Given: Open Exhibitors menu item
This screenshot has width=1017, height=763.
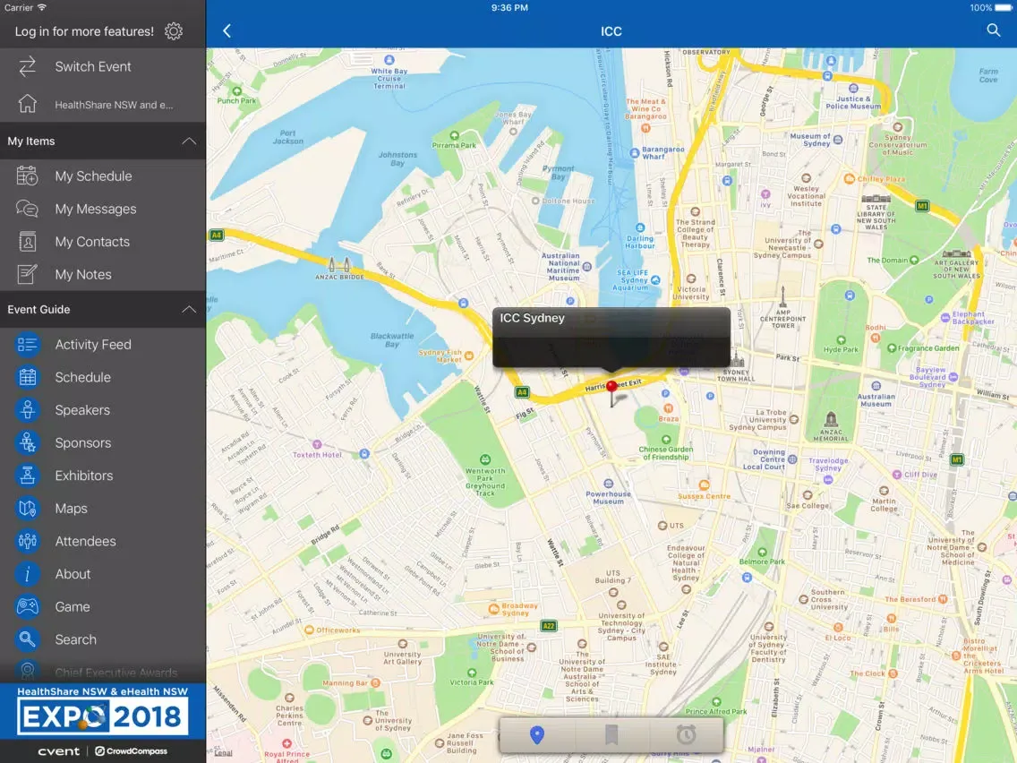Looking at the screenshot, I should (x=103, y=476).
